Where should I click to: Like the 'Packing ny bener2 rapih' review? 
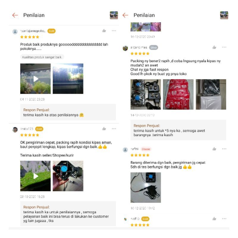(214, 47)
